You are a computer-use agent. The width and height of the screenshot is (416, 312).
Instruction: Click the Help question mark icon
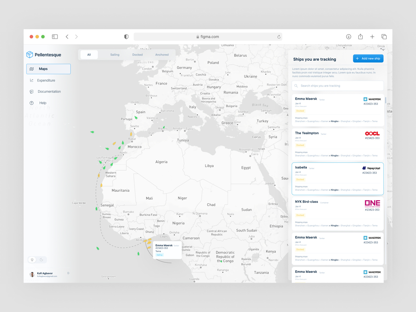pos(32,103)
